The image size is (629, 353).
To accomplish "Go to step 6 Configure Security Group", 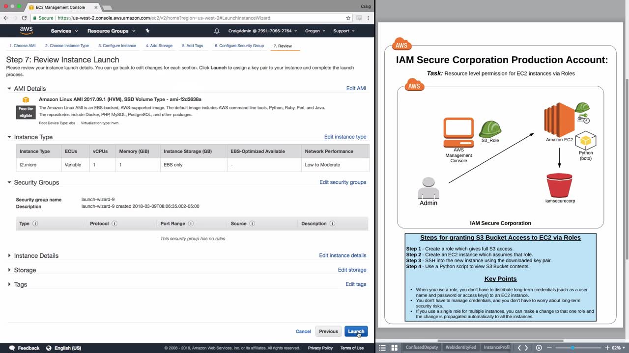I will pyautogui.click(x=239, y=46).
